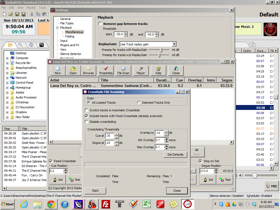
Task: Collapse the Playback settings tree node
Action: coord(57,28)
